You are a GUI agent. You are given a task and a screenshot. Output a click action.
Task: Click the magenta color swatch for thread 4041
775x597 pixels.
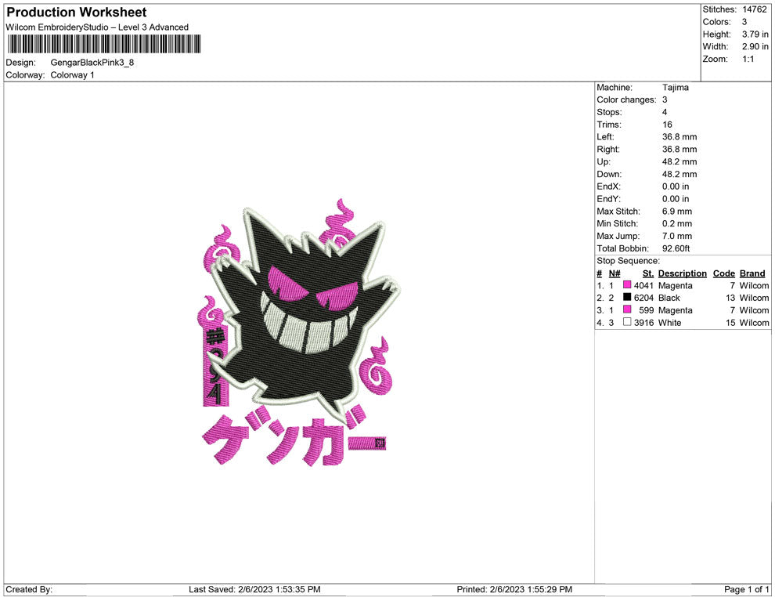click(626, 285)
